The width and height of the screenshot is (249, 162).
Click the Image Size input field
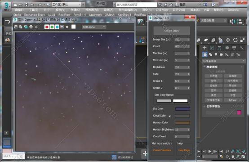click(x=182, y=40)
